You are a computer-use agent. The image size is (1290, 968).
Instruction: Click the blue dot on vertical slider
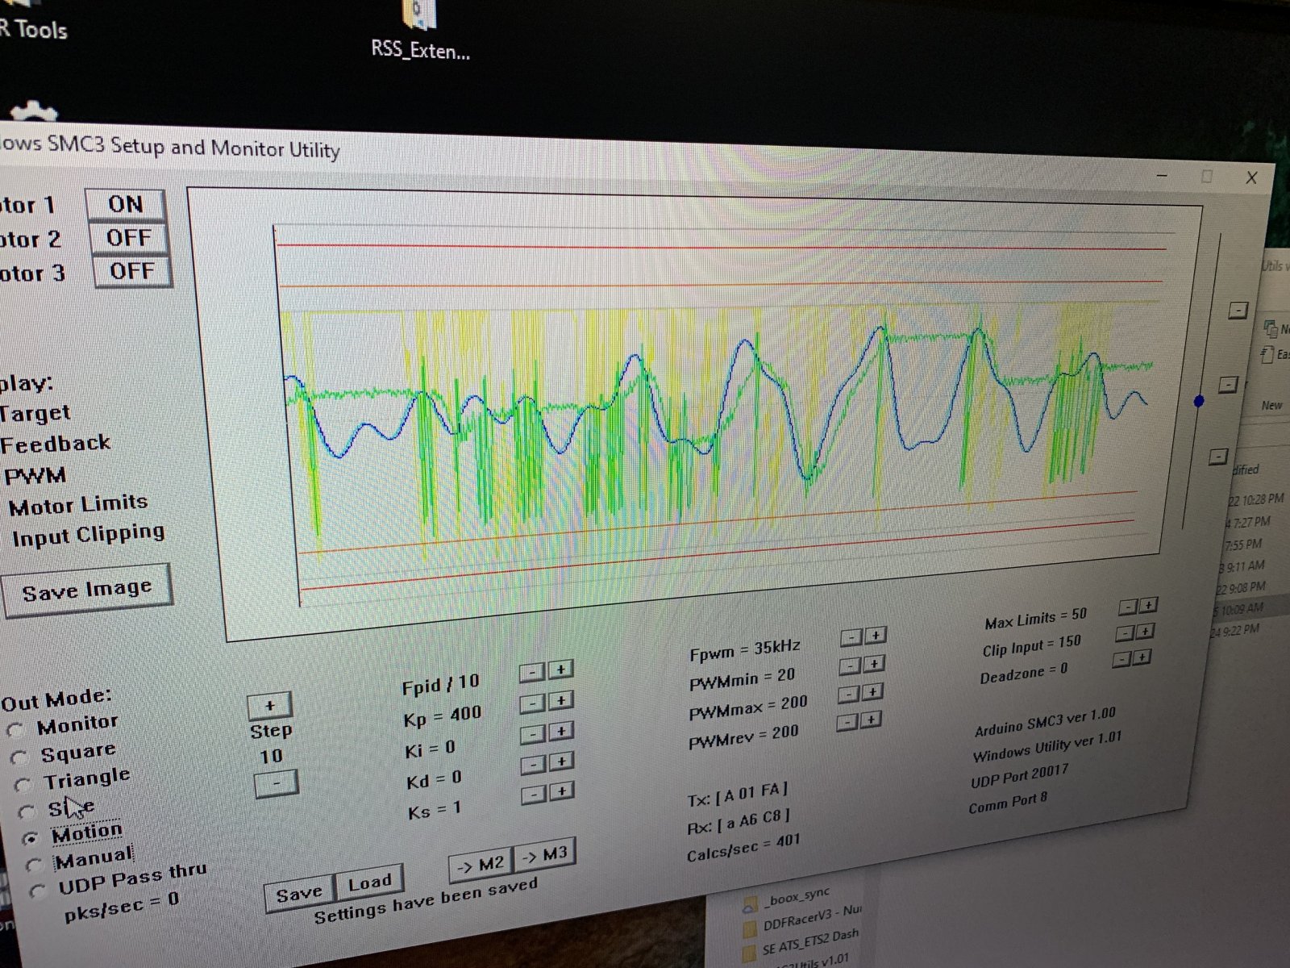[x=1199, y=401]
